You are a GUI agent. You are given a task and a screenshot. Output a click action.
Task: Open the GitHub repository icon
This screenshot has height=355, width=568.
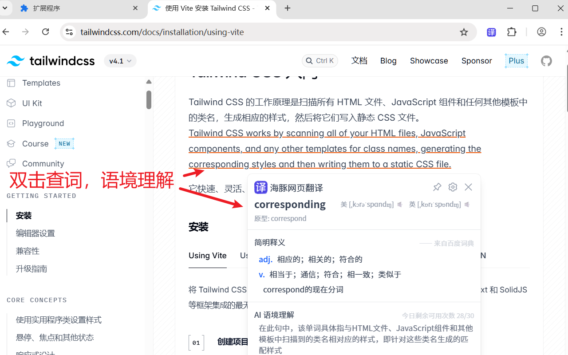[546, 61]
